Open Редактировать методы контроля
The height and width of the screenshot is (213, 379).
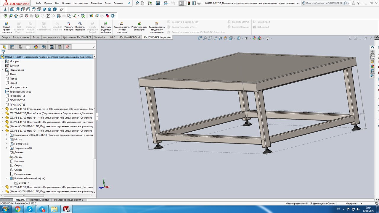click(122, 27)
